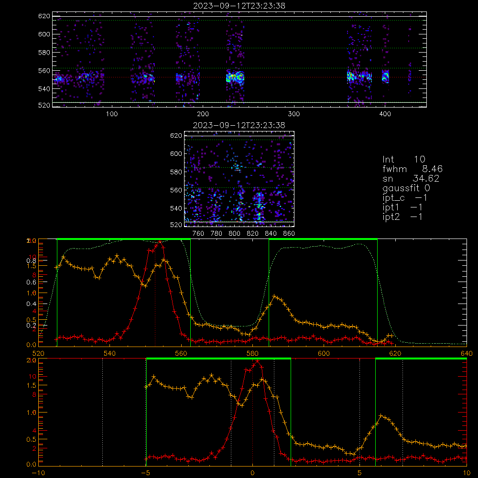Select the 'gaussfit 0' readout
Image resolution: width=478 pixels, height=478 pixels.
pos(406,188)
